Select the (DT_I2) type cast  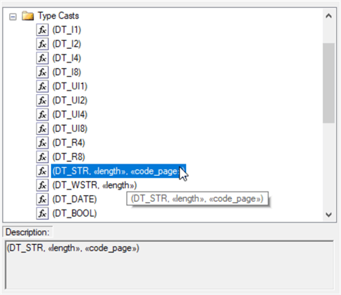coord(67,44)
